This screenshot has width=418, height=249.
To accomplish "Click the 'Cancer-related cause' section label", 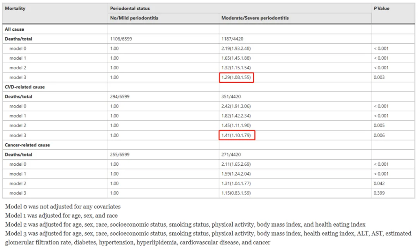I will click(27, 145).
